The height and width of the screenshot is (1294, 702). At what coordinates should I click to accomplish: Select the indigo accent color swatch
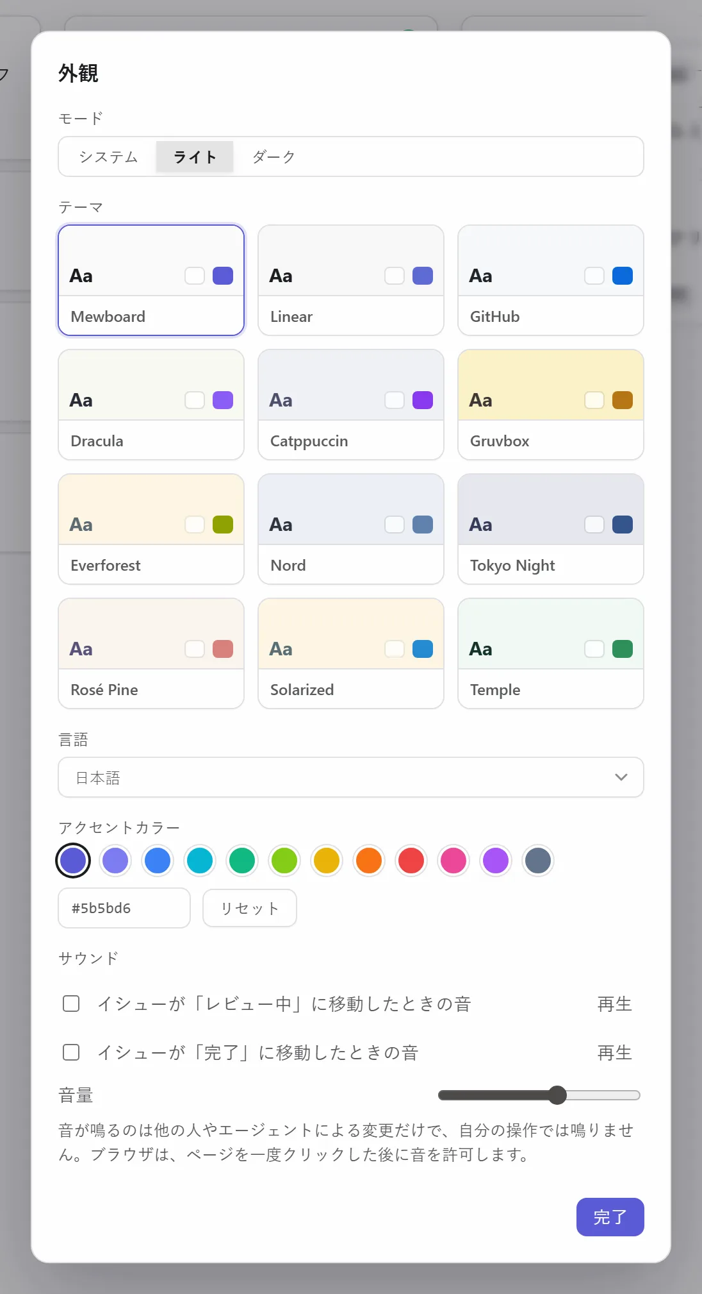tap(73, 861)
